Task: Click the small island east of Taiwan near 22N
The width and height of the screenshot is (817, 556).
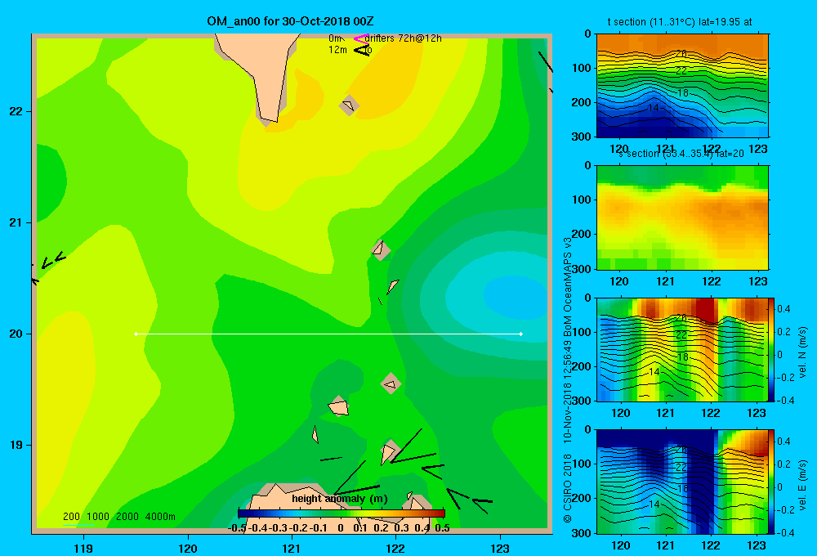Action: point(349,105)
